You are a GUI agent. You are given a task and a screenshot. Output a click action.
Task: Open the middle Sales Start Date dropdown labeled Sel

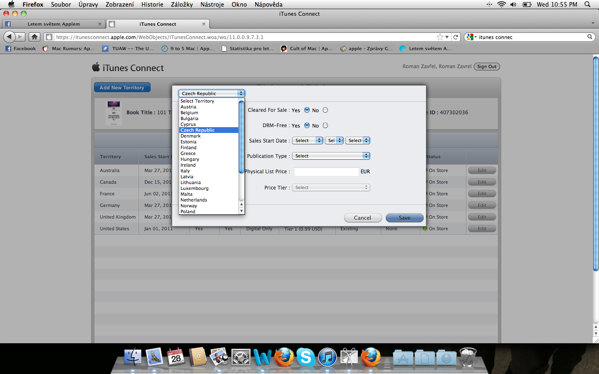pos(334,140)
